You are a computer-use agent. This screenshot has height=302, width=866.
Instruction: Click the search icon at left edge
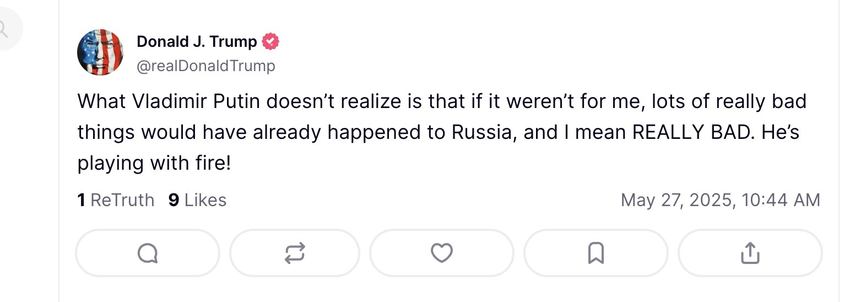pos(3,29)
